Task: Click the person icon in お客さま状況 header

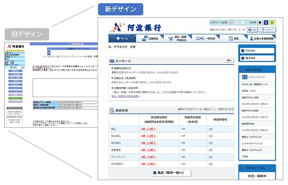Action: (x=242, y=70)
